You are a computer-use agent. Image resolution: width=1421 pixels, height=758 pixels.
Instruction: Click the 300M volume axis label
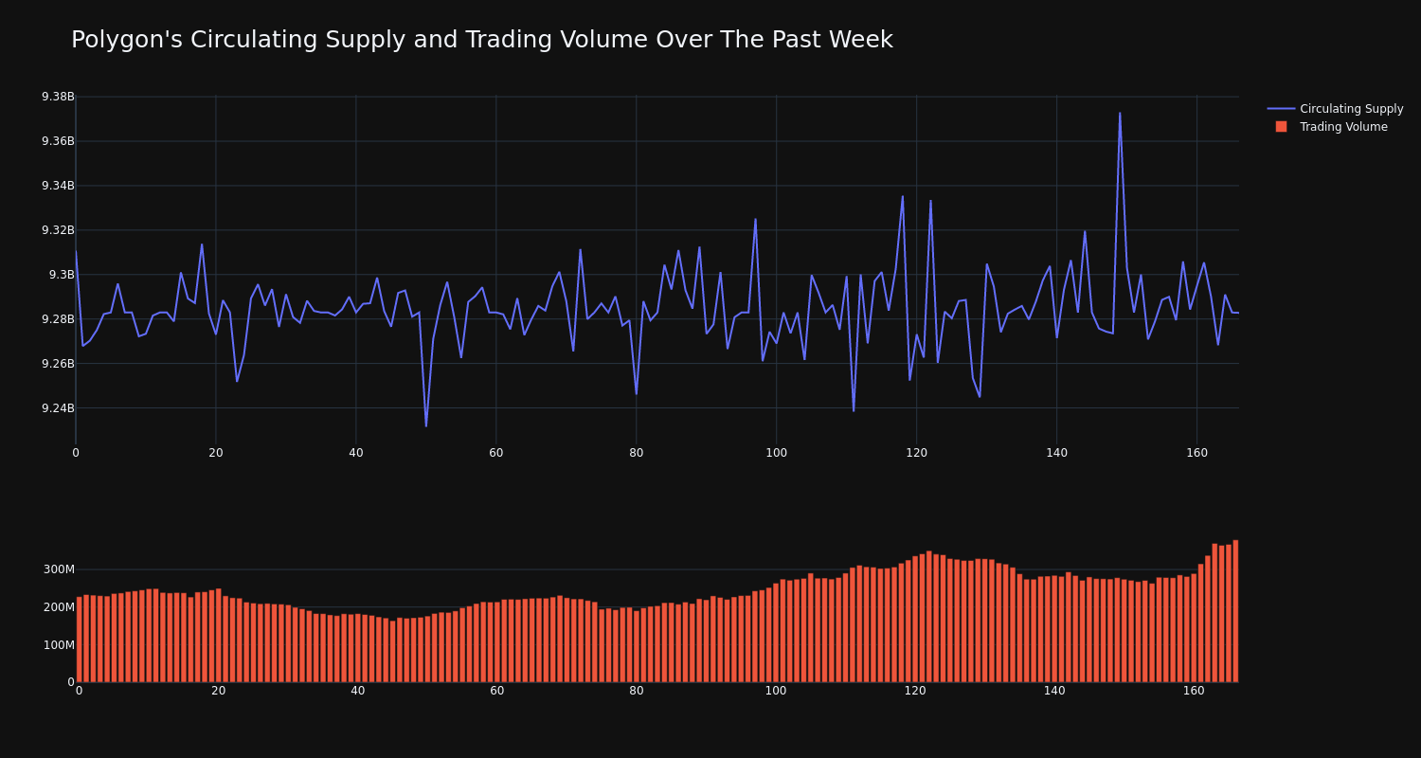coord(58,569)
